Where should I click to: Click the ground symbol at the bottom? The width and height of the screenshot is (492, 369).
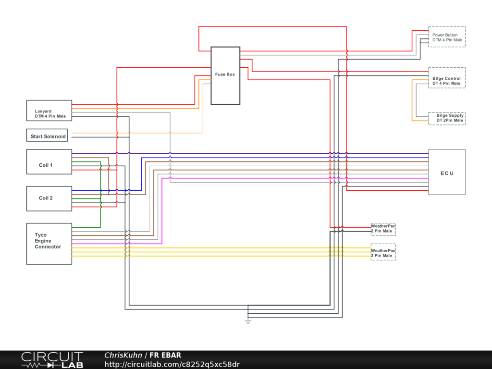coord(248,321)
